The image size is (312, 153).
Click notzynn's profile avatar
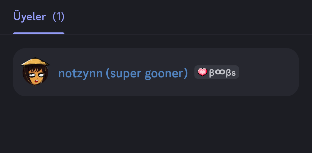(35, 72)
